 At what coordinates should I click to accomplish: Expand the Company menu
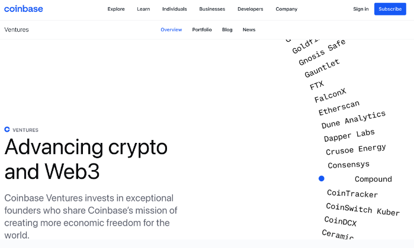287,9
